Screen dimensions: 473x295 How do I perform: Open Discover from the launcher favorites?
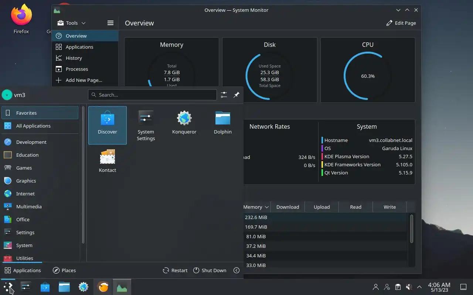coord(108,125)
